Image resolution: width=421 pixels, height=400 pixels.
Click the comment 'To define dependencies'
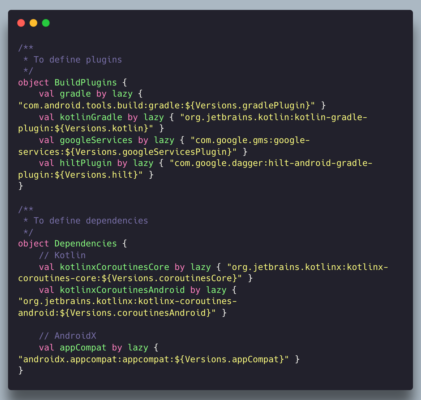pyautogui.click(x=91, y=220)
